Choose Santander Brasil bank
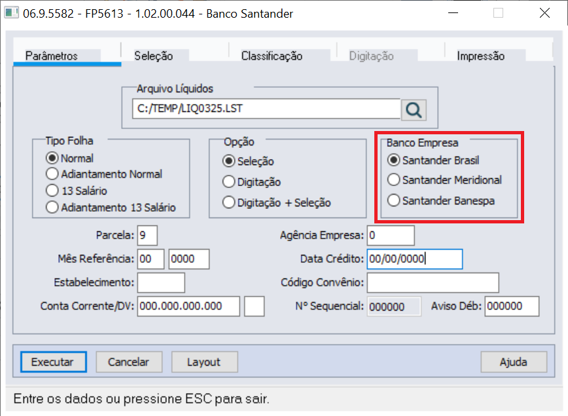Screen dimensions: 568x416 pos(394,160)
